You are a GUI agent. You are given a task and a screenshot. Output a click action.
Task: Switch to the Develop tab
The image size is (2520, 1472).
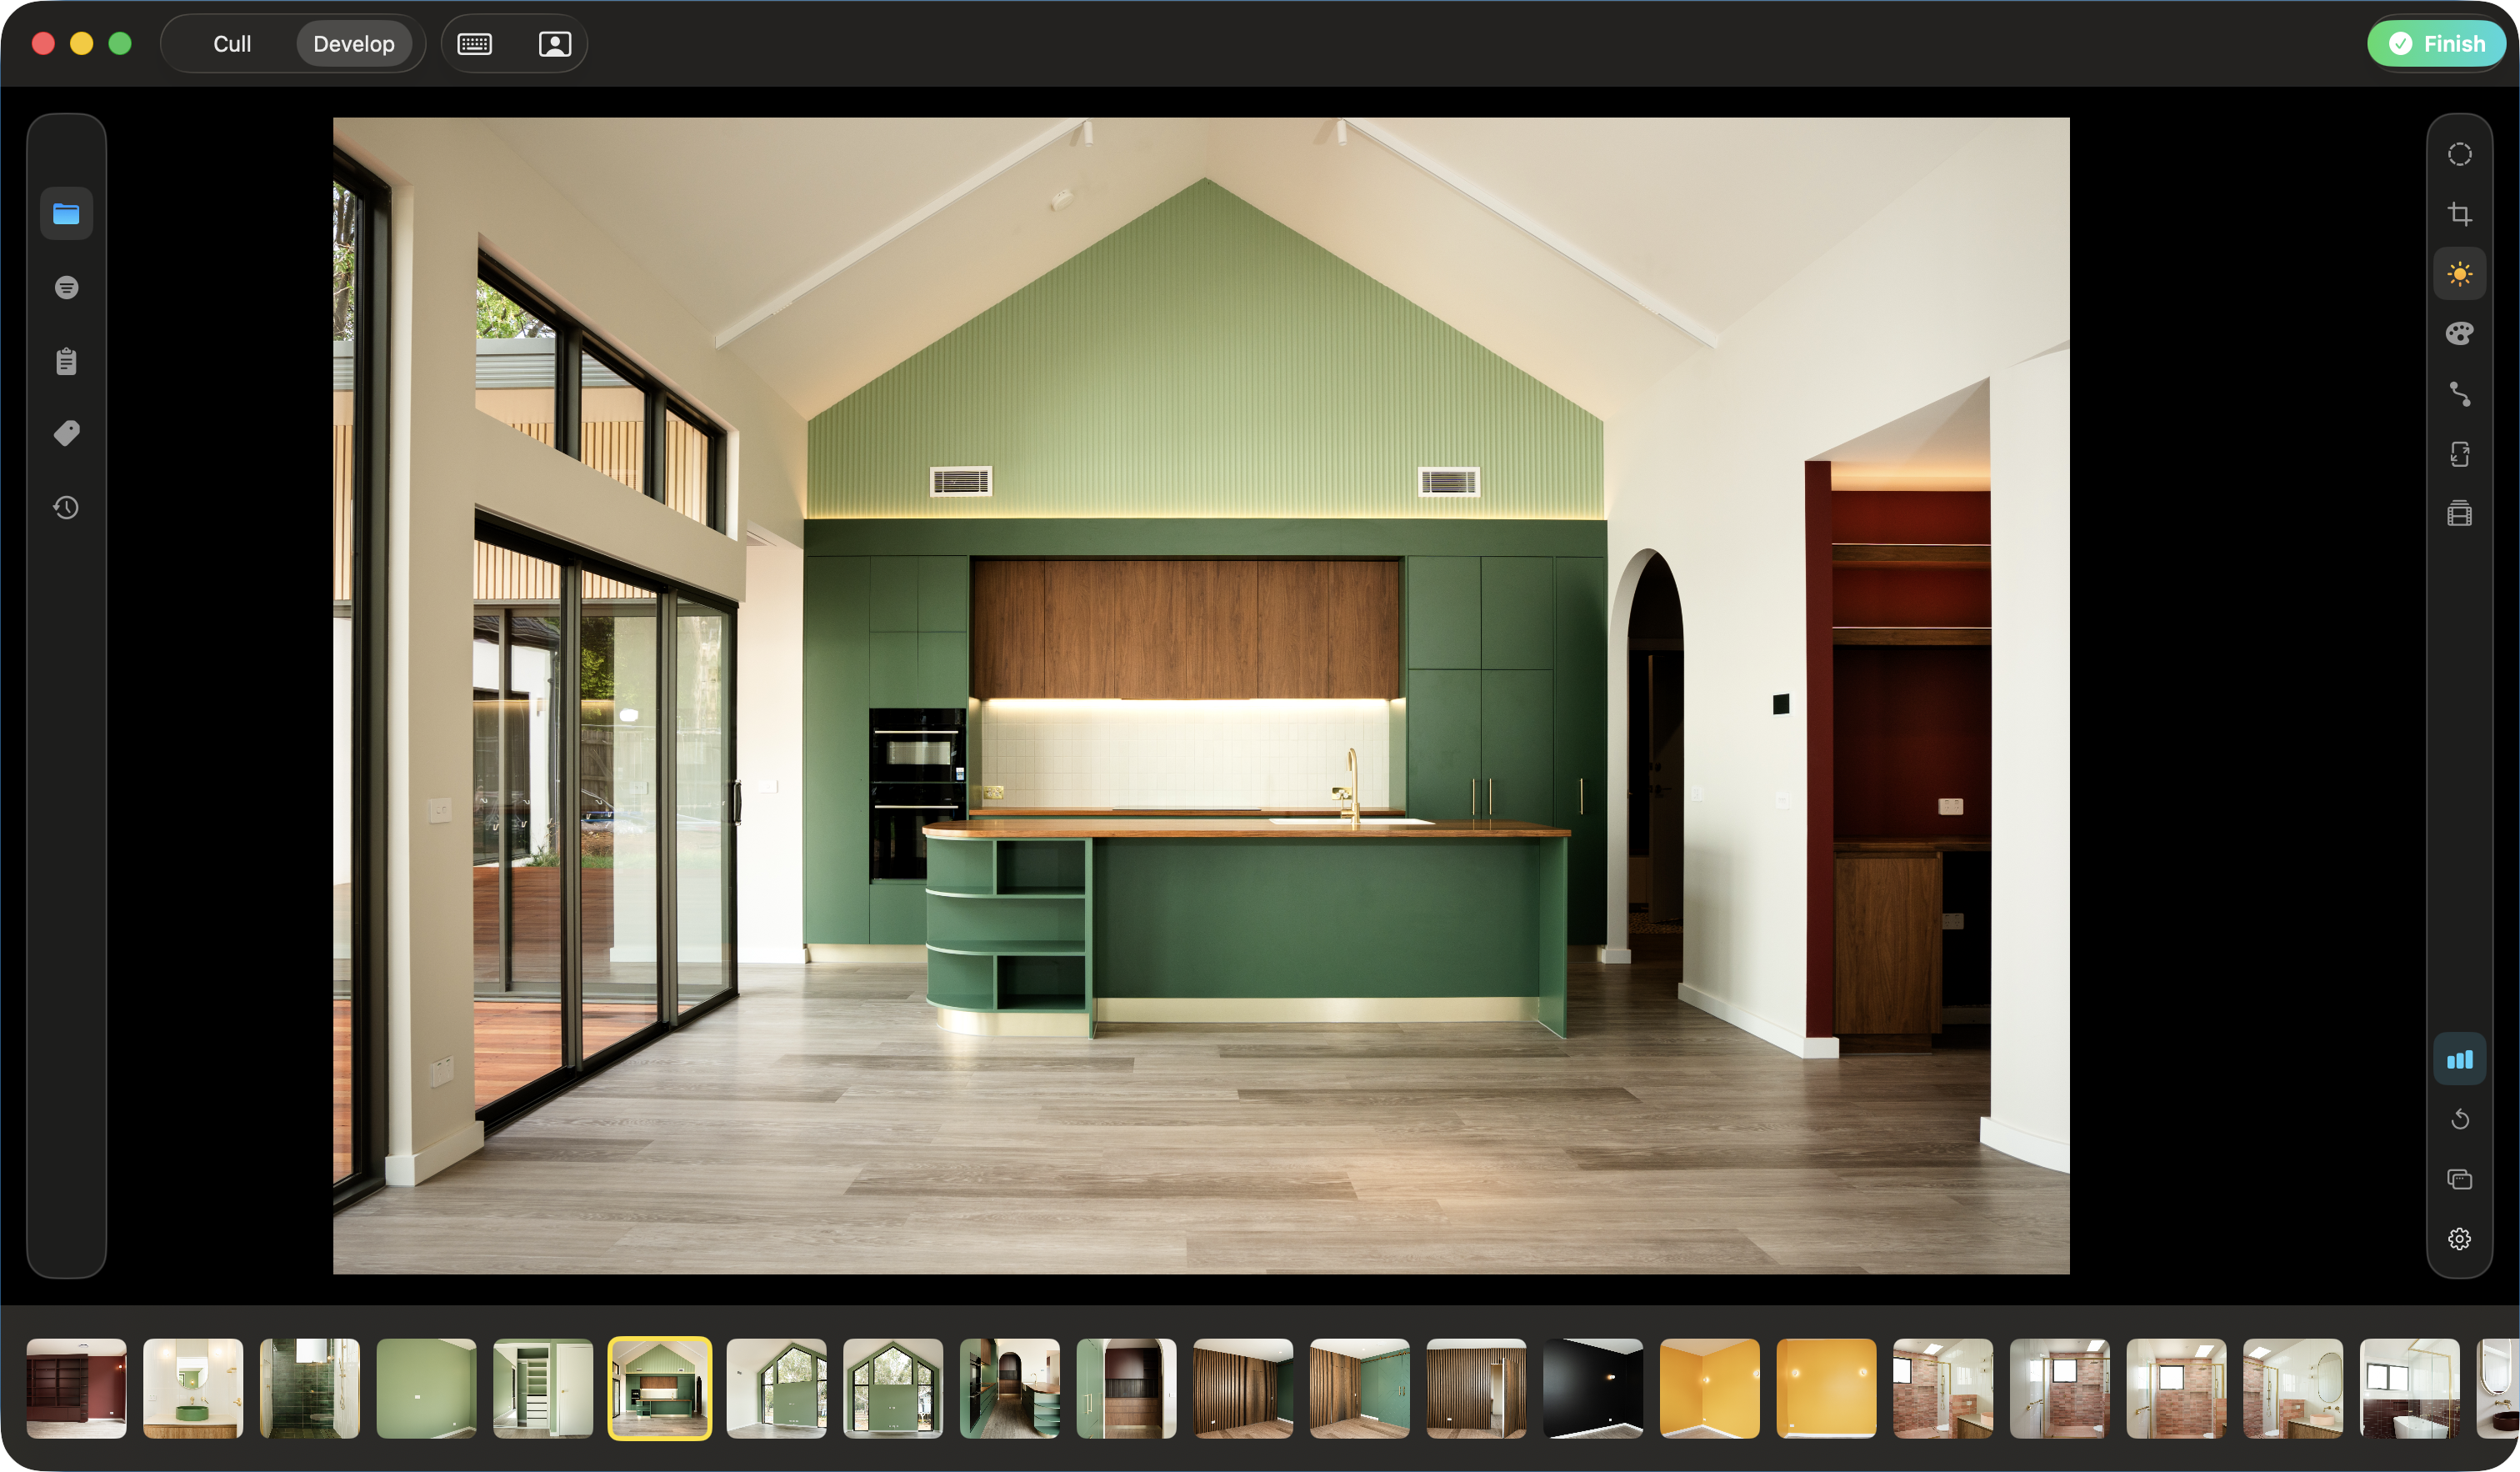pos(354,44)
